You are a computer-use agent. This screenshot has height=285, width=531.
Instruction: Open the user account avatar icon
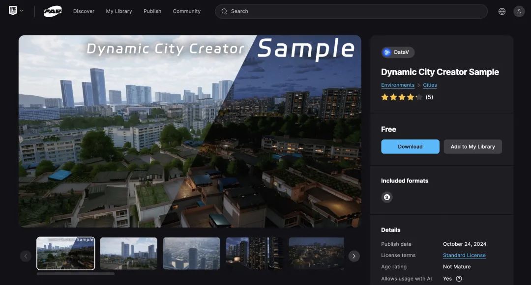pyautogui.click(x=519, y=11)
